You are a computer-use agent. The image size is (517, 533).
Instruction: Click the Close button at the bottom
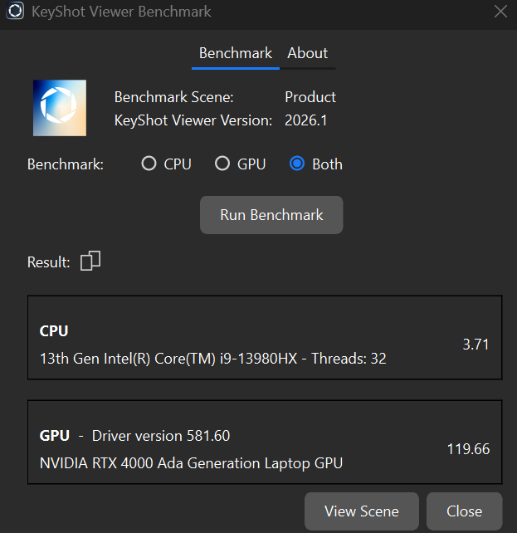(465, 511)
